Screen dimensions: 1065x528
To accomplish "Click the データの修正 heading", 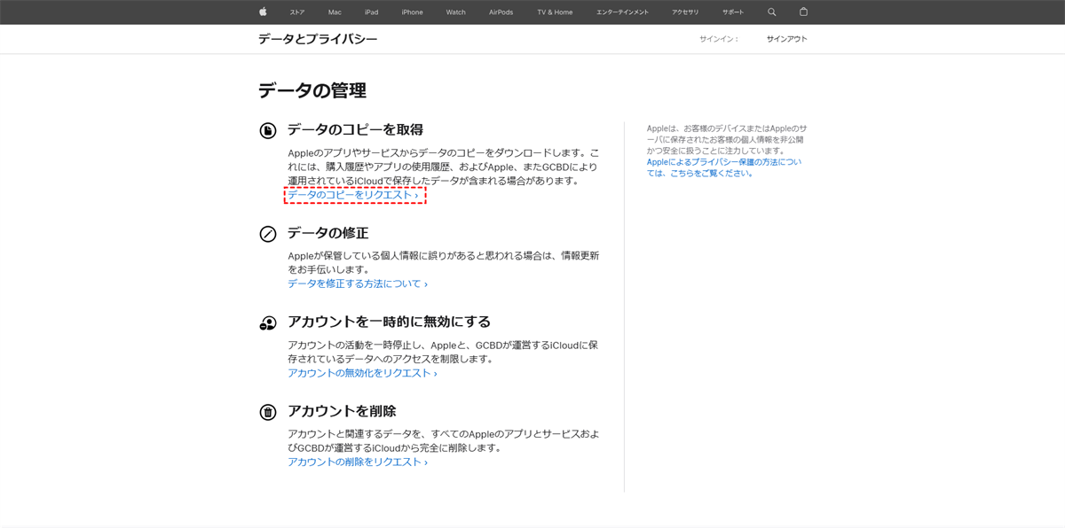I will 327,233.
